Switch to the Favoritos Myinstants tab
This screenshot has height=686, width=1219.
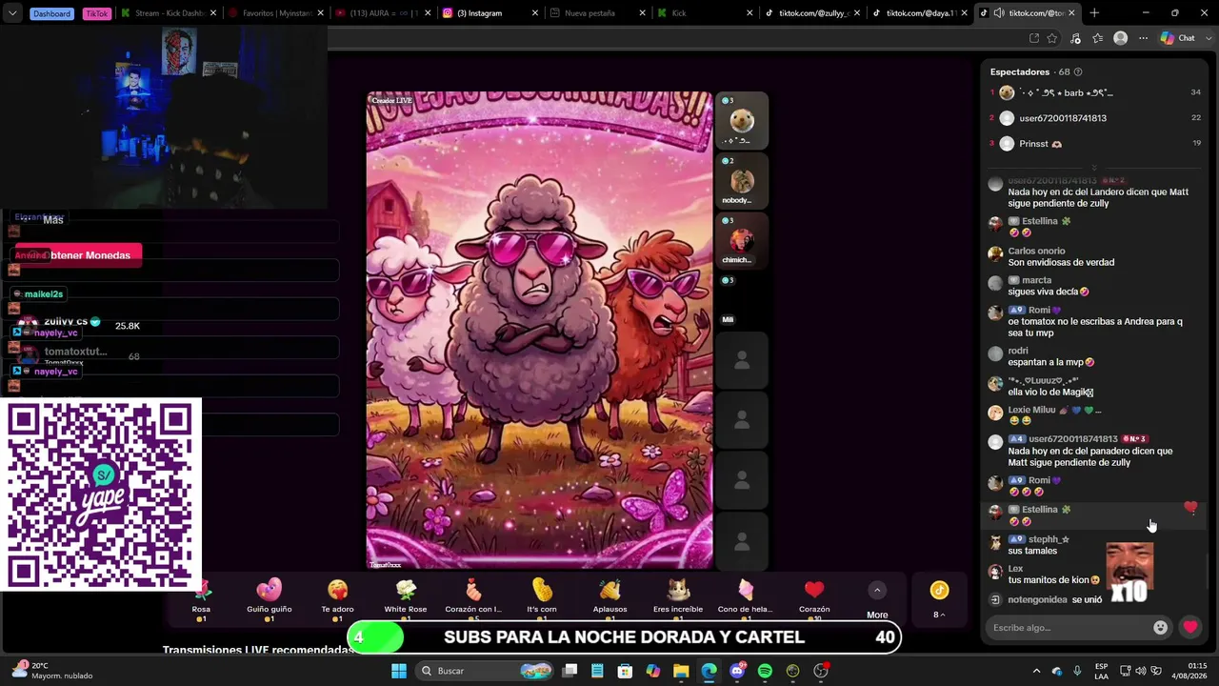coord(276,13)
